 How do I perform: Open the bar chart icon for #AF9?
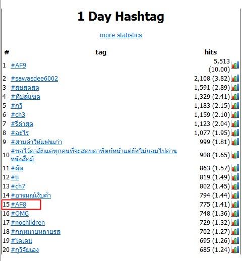(x=235, y=65)
